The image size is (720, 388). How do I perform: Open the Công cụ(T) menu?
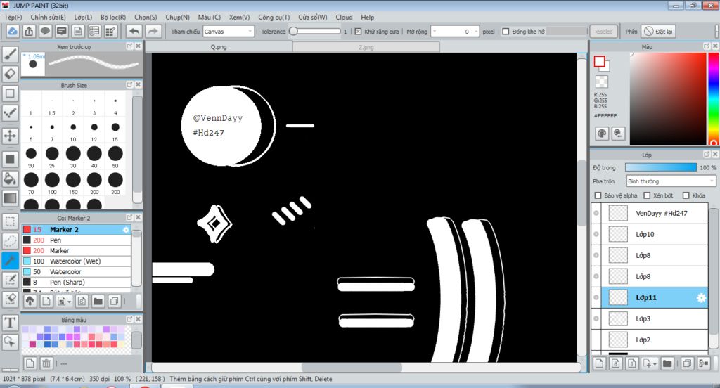[x=274, y=17]
